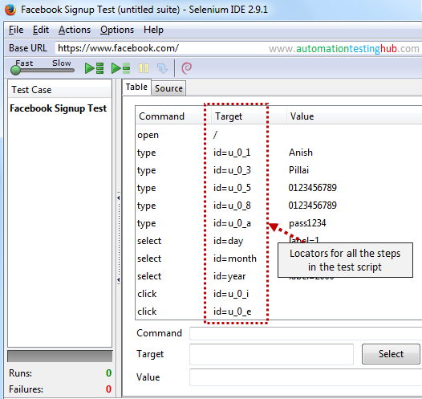The image size is (422, 399).
Task: Select the row with target id=month
Action: click(x=279, y=259)
